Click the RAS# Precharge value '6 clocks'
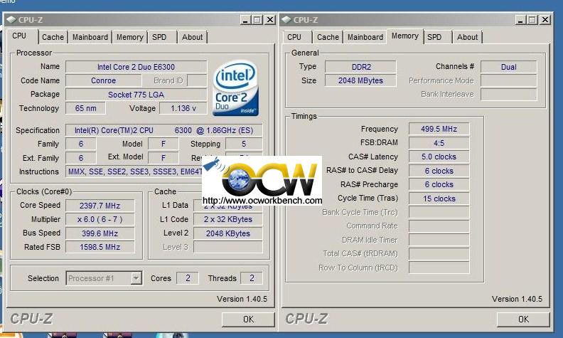This screenshot has width=563, height=338. (x=439, y=184)
